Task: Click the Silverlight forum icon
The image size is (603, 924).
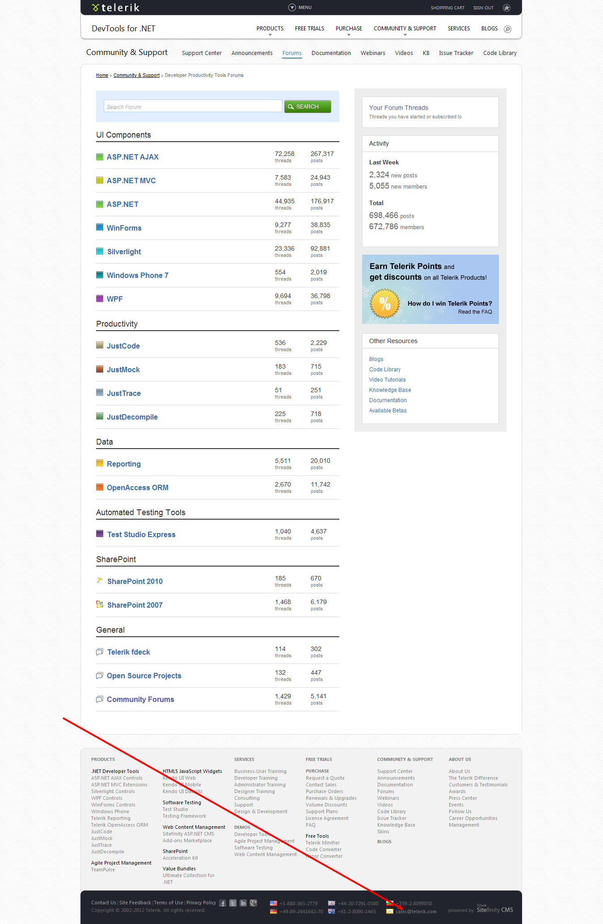Action: 100,251
